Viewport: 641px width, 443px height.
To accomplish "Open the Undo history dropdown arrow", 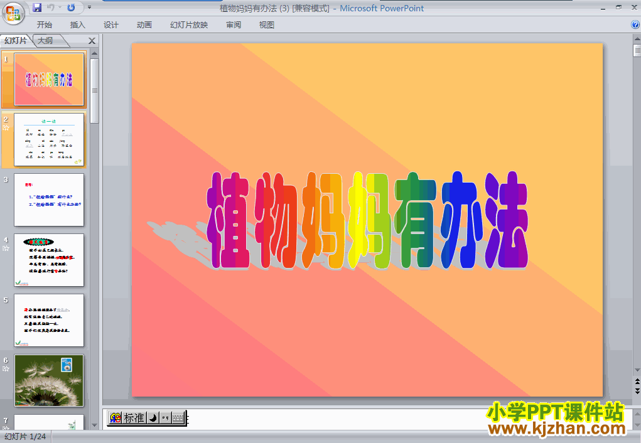I will click(x=60, y=8).
